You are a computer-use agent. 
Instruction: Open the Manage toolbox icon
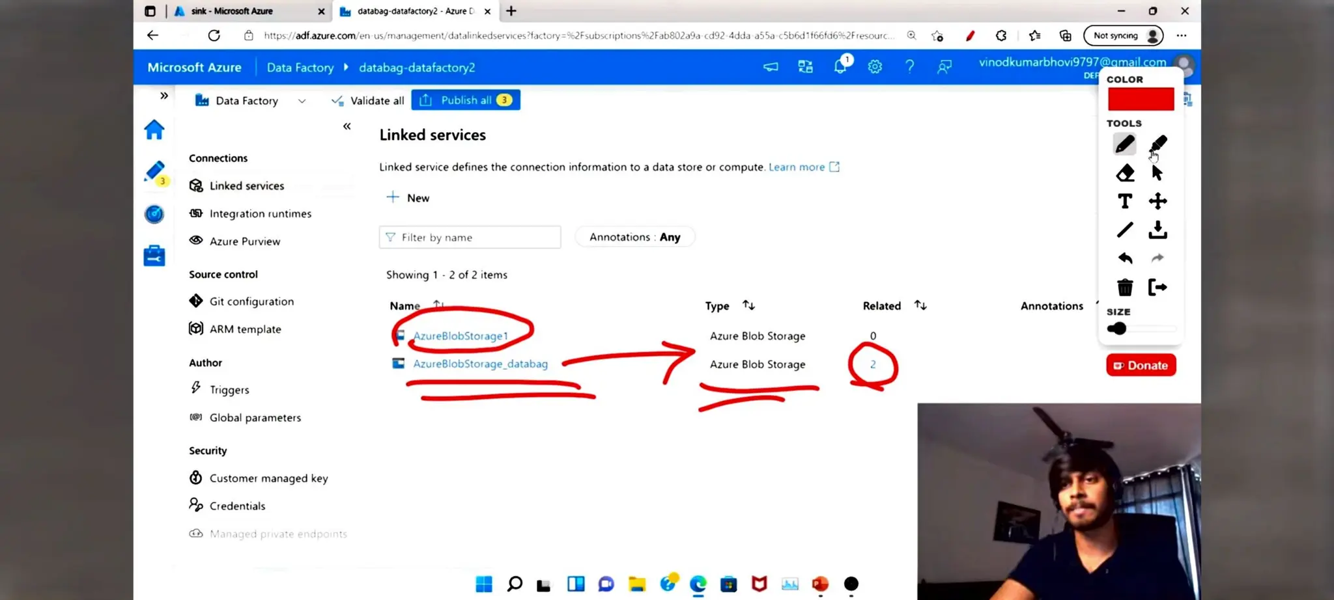(x=154, y=256)
